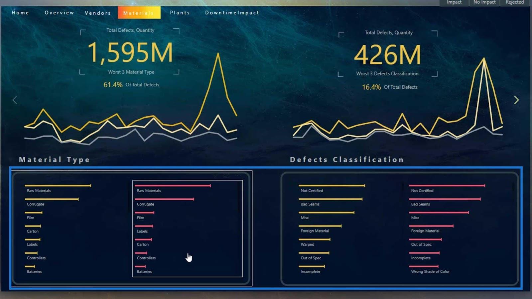Screen dimensions: 532x299
Task: Click the Worst 3 Defects Classification caption
Action: 387,74
